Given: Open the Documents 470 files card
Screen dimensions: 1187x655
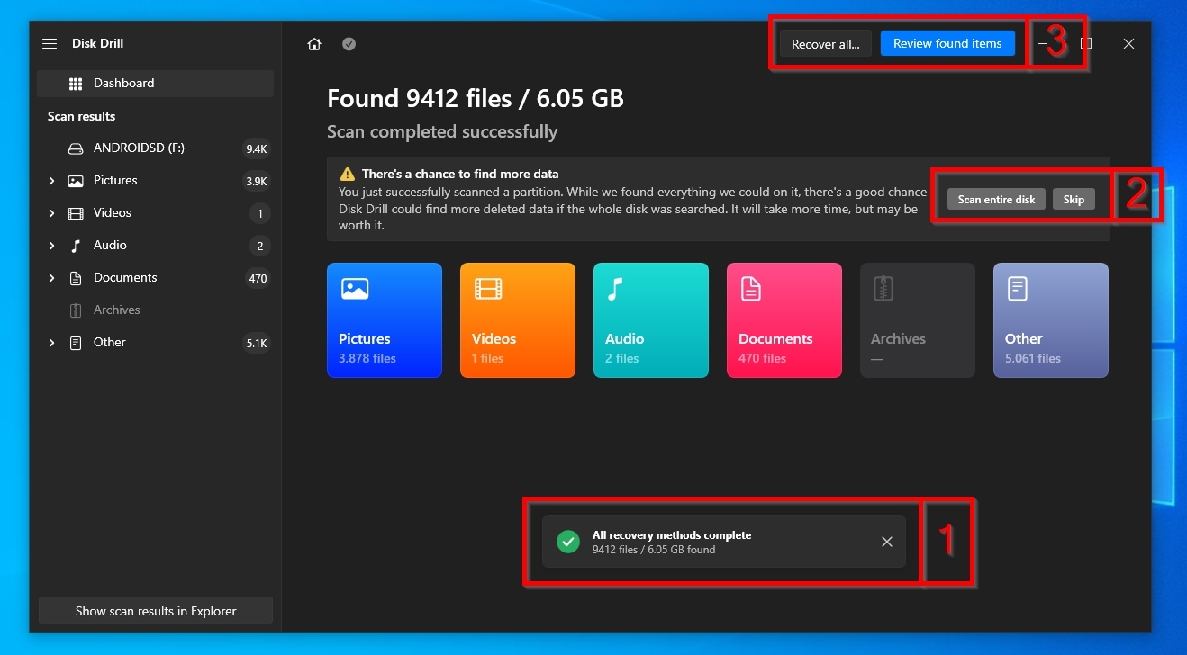Looking at the screenshot, I should pyautogui.click(x=784, y=320).
